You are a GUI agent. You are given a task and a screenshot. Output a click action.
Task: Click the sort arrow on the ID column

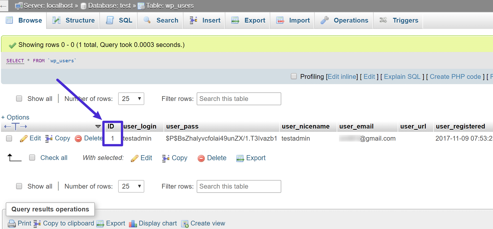click(x=98, y=127)
